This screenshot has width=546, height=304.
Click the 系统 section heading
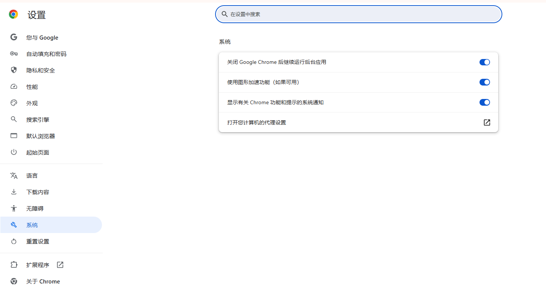tap(225, 42)
